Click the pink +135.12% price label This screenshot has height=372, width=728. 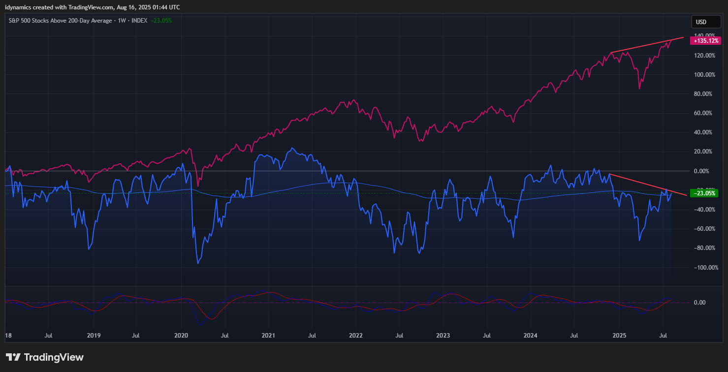coord(706,41)
